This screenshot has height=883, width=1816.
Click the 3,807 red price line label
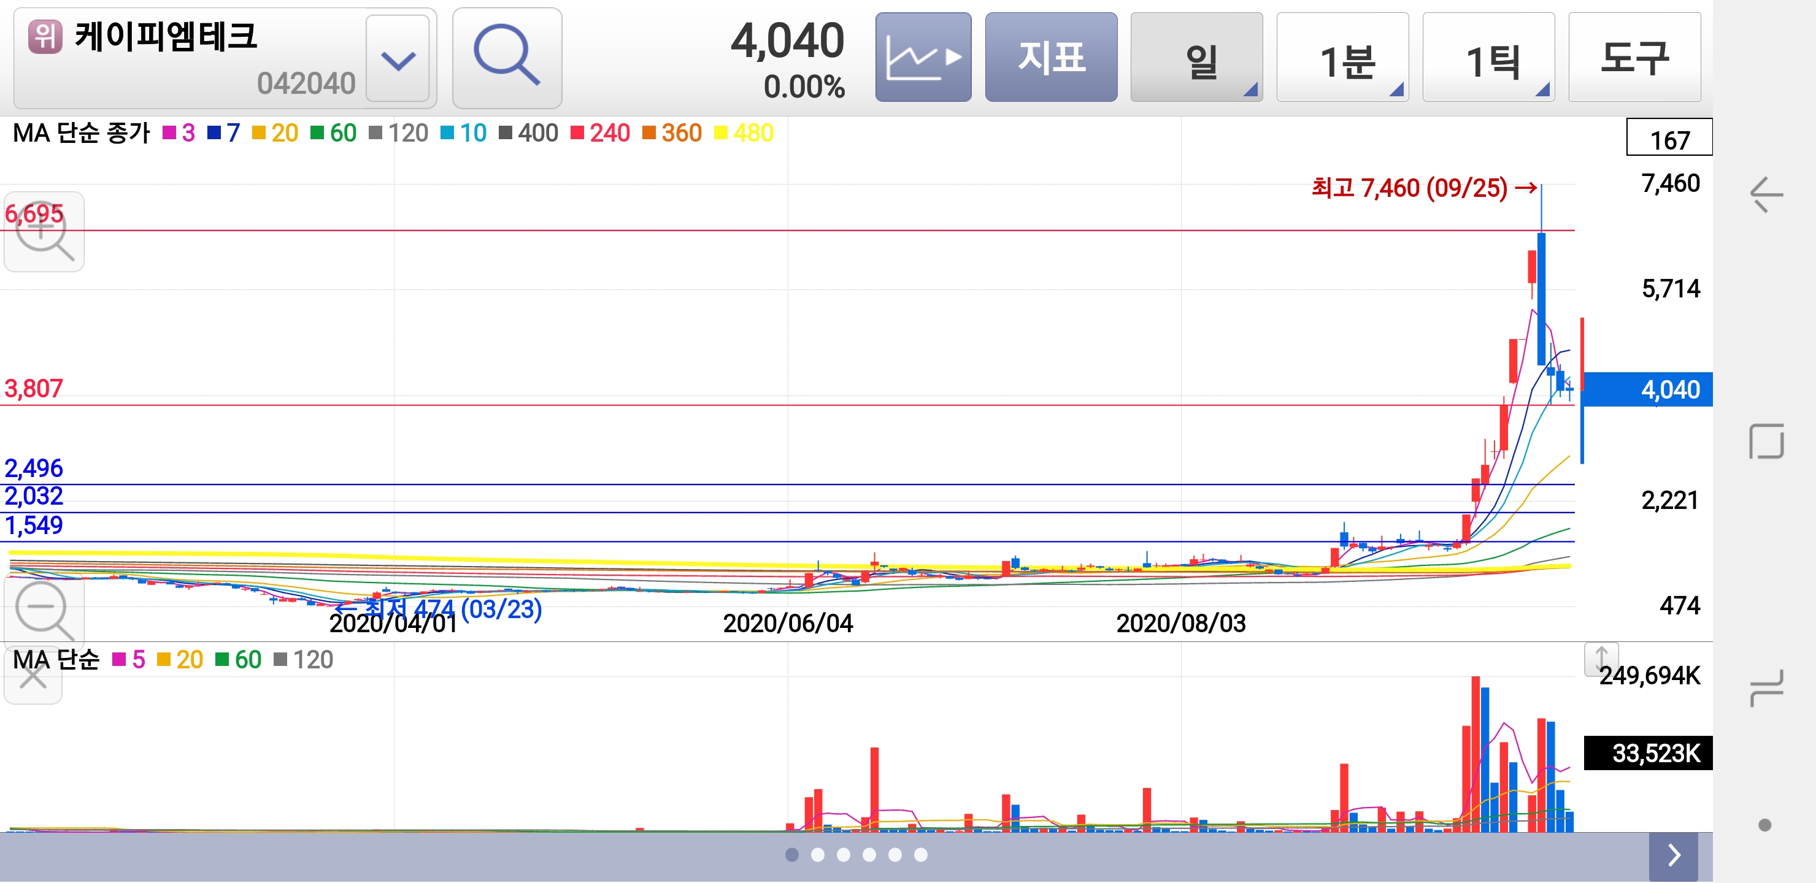click(x=34, y=388)
